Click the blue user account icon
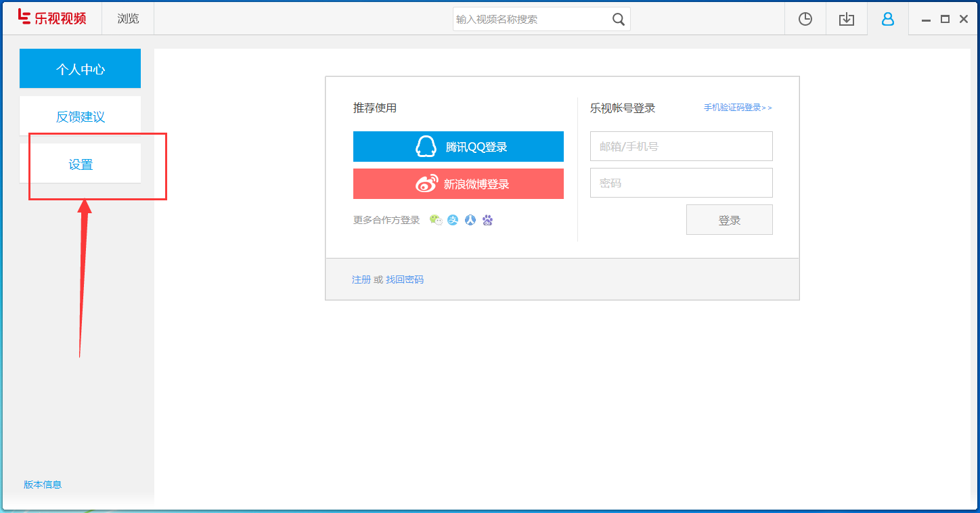Image resolution: width=980 pixels, height=513 pixels. (x=887, y=18)
